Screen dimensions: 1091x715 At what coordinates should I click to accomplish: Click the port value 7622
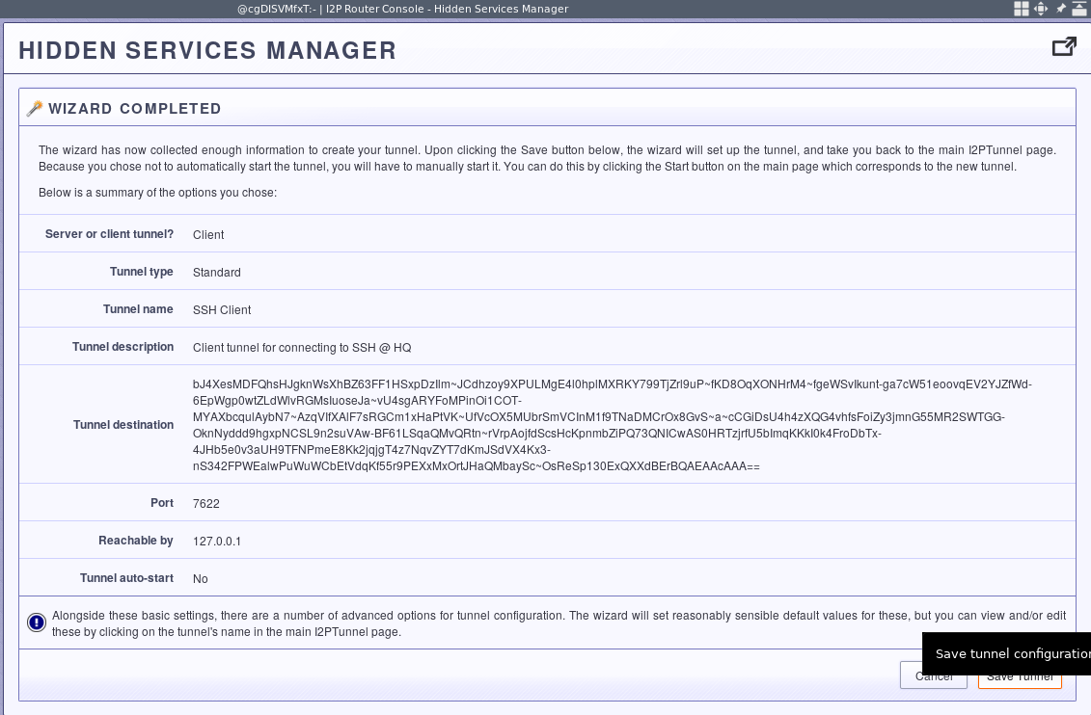(206, 504)
